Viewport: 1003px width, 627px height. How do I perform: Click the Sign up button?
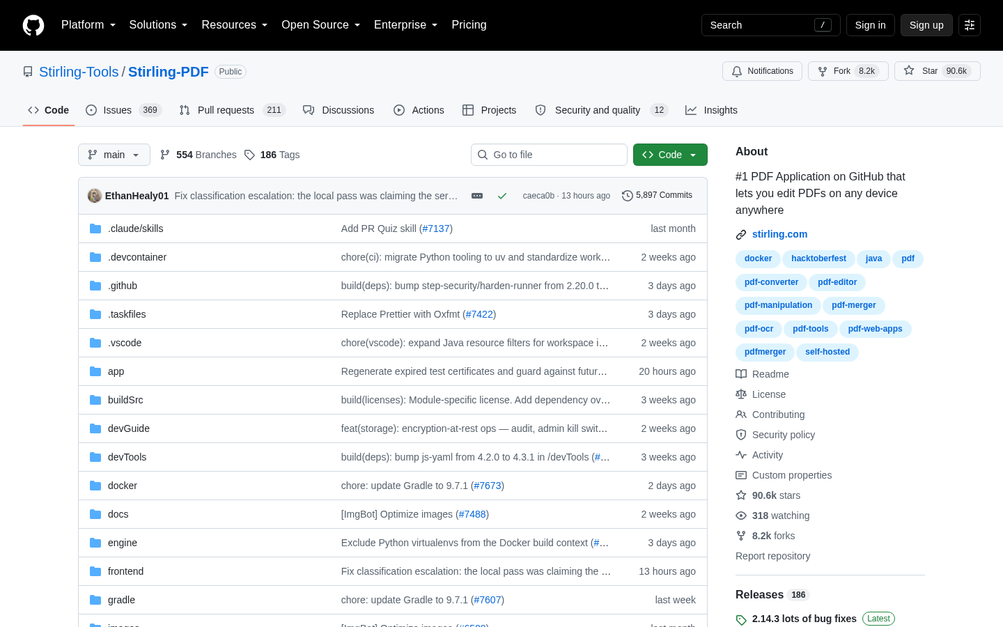pyautogui.click(x=926, y=25)
